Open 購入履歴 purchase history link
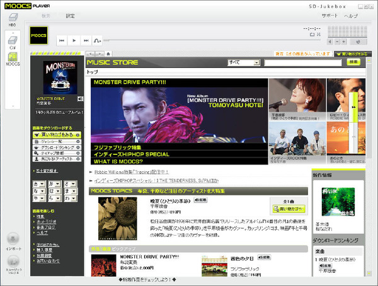The width and height of the screenshot is (378, 286). coord(44,250)
